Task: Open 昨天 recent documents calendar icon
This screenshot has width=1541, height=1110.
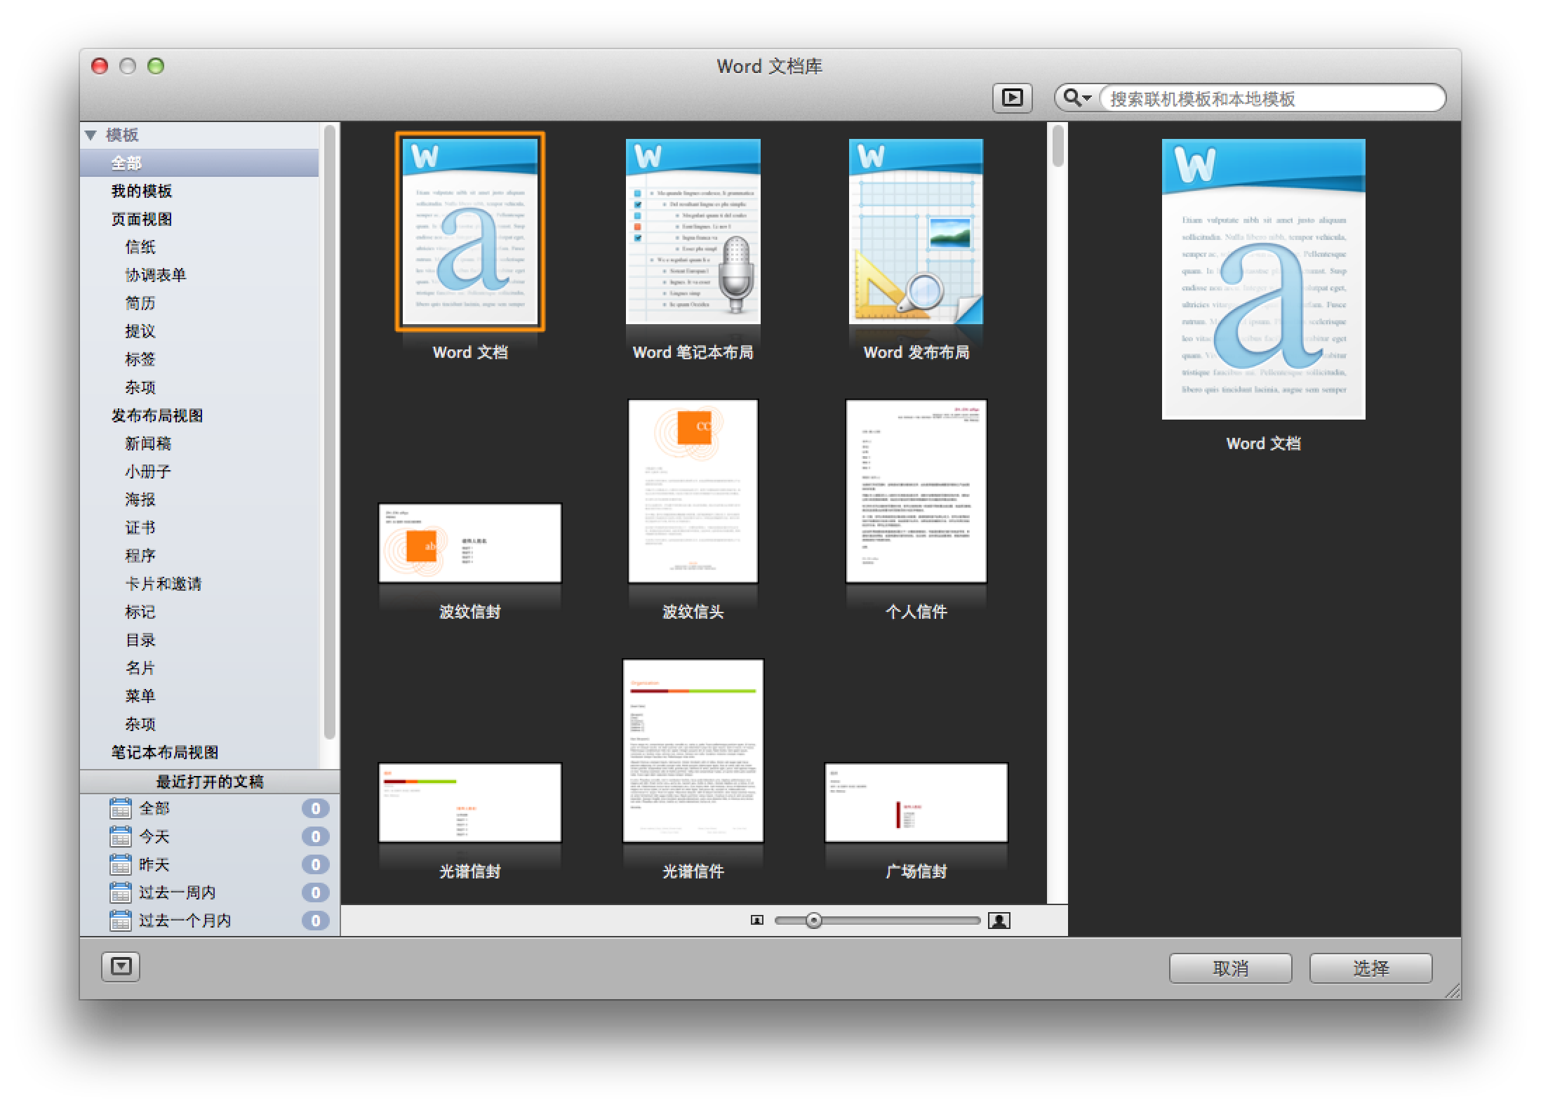Action: click(121, 864)
